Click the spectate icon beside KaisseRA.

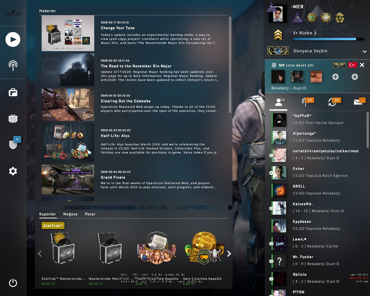[271, 208]
